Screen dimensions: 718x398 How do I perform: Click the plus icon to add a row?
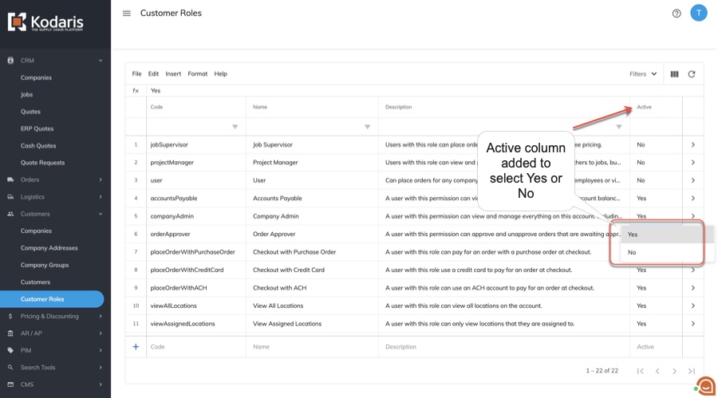(136, 347)
